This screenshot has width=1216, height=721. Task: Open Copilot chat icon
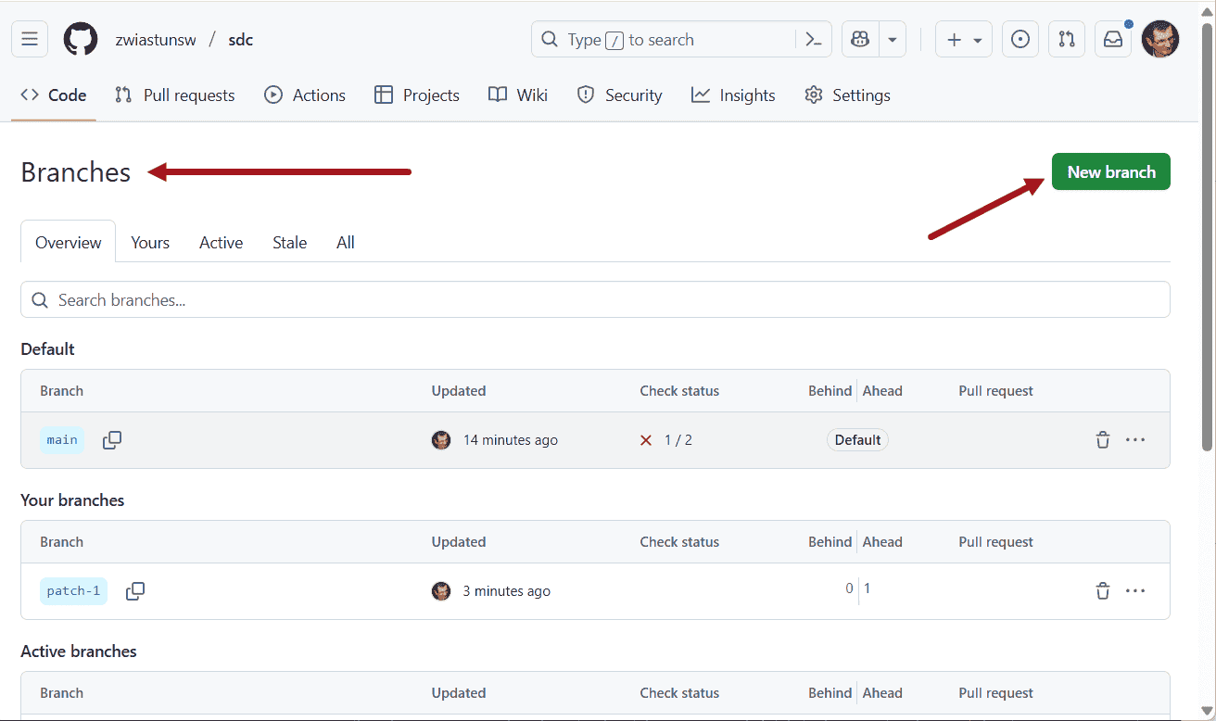[x=860, y=40]
